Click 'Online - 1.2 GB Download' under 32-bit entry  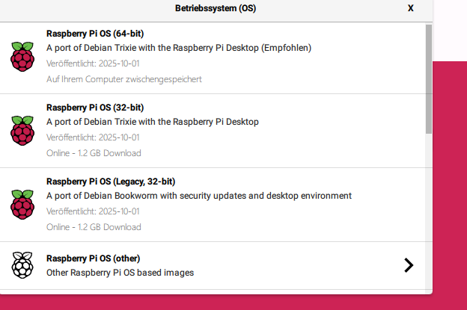tap(94, 153)
